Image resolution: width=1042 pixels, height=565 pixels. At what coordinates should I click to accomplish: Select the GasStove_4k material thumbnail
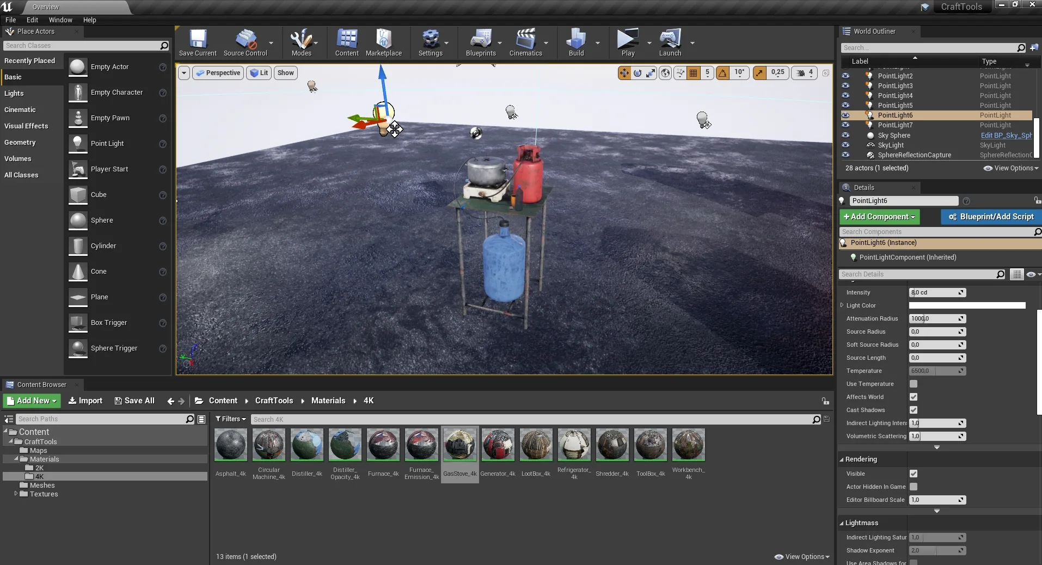tap(459, 445)
